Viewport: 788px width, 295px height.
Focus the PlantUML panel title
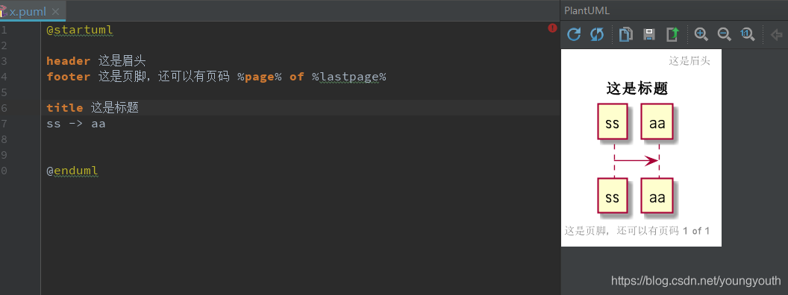pyautogui.click(x=587, y=11)
